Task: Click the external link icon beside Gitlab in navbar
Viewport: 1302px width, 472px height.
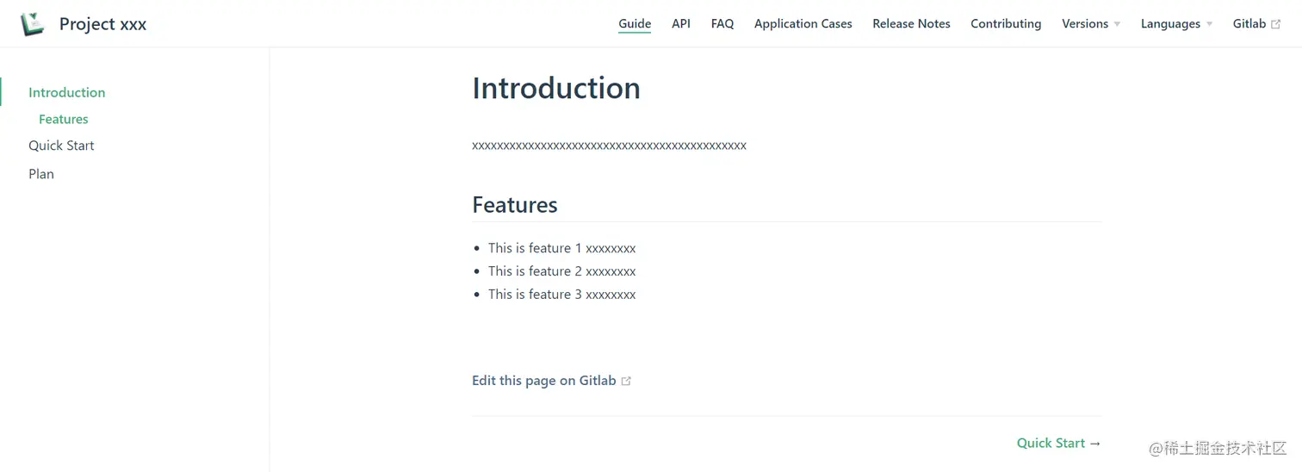Action: tap(1276, 24)
